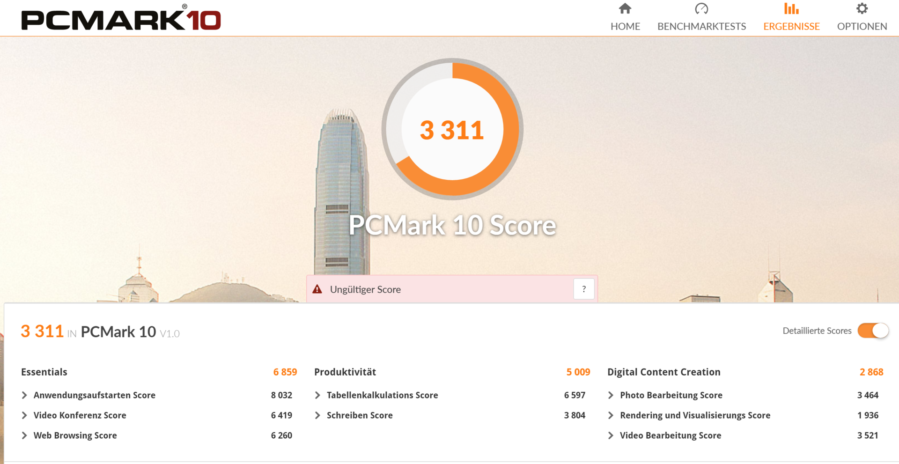Expand the Photo Bearbeitung Score row
899x464 pixels.
(611, 395)
